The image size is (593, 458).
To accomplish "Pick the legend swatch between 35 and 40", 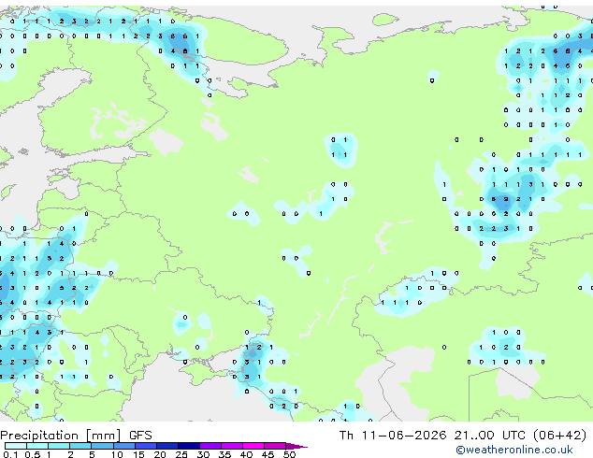I will pos(232,446).
